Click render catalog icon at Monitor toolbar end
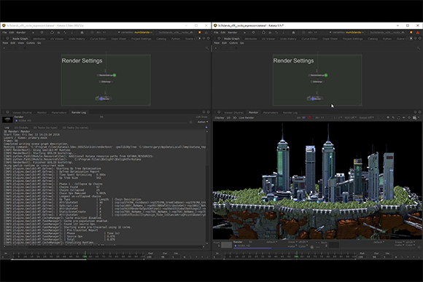The height and width of the screenshot is (282, 423). point(415,118)
